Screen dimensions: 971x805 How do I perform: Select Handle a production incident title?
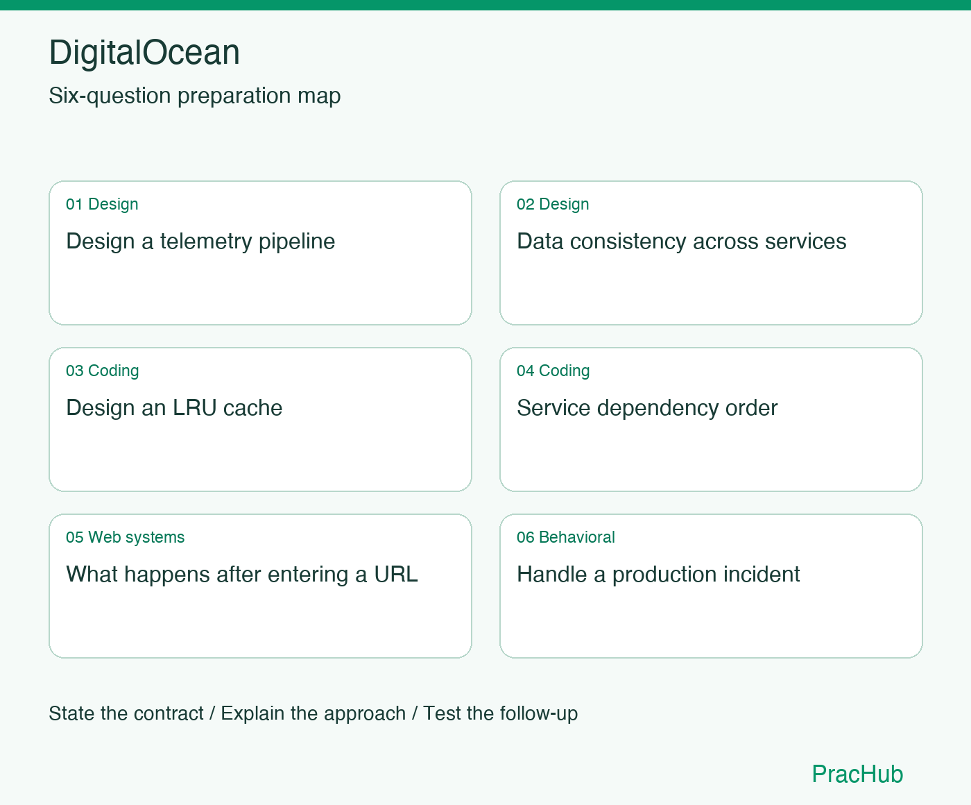(x=658, y=575)
